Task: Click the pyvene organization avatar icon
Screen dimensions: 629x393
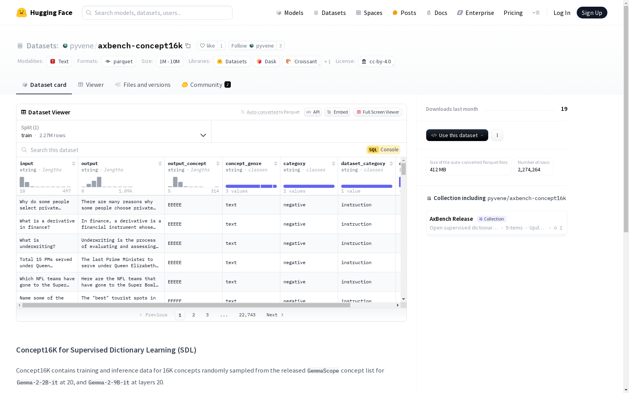Action: (x=65, y=46)
